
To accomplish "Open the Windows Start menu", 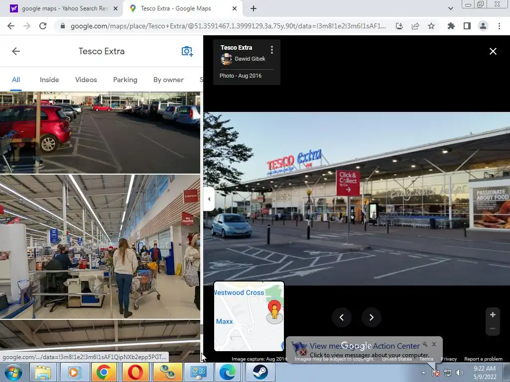I will click(x=13, y=372).
